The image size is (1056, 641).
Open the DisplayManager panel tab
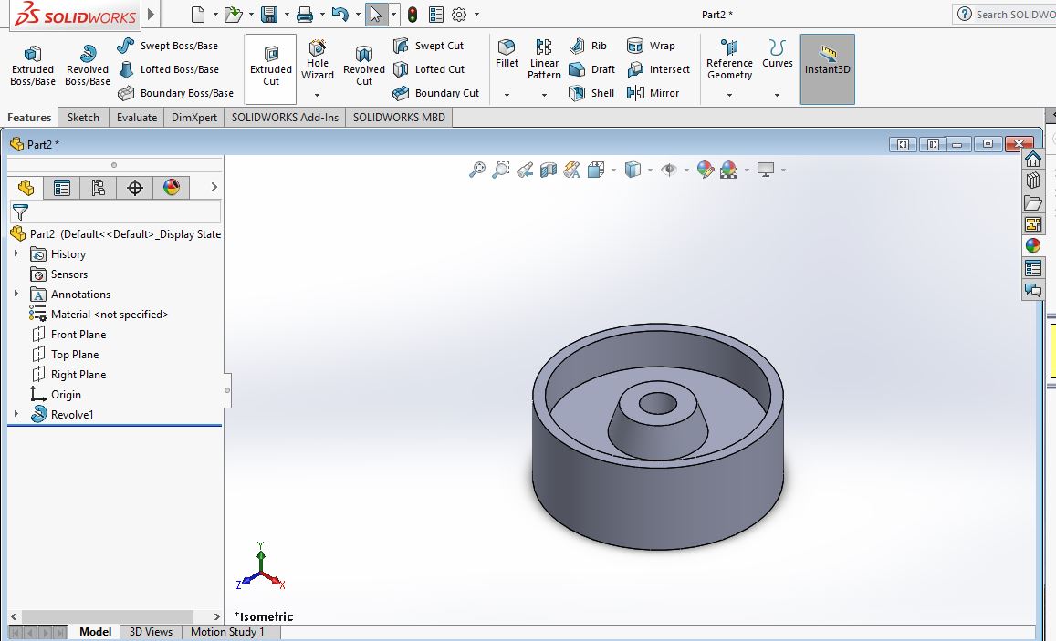171,188
